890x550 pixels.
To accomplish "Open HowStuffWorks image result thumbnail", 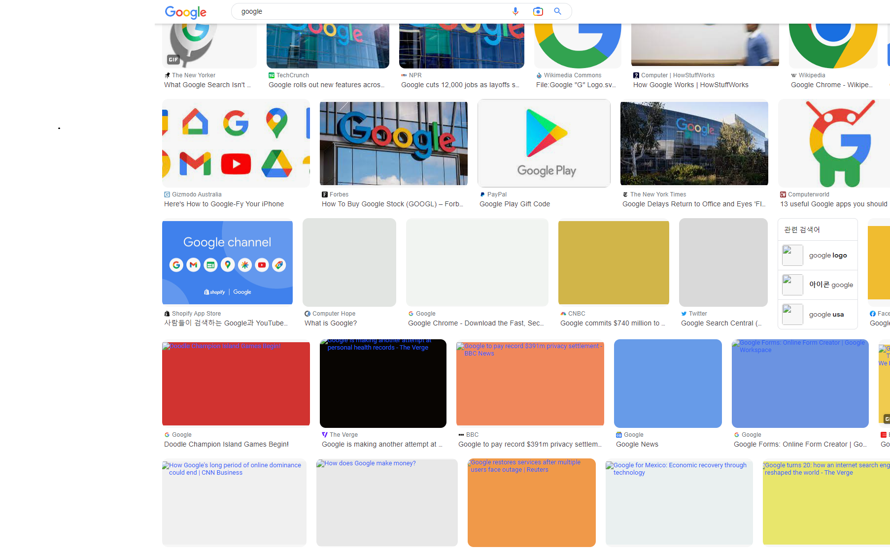I will pos(705,45).
